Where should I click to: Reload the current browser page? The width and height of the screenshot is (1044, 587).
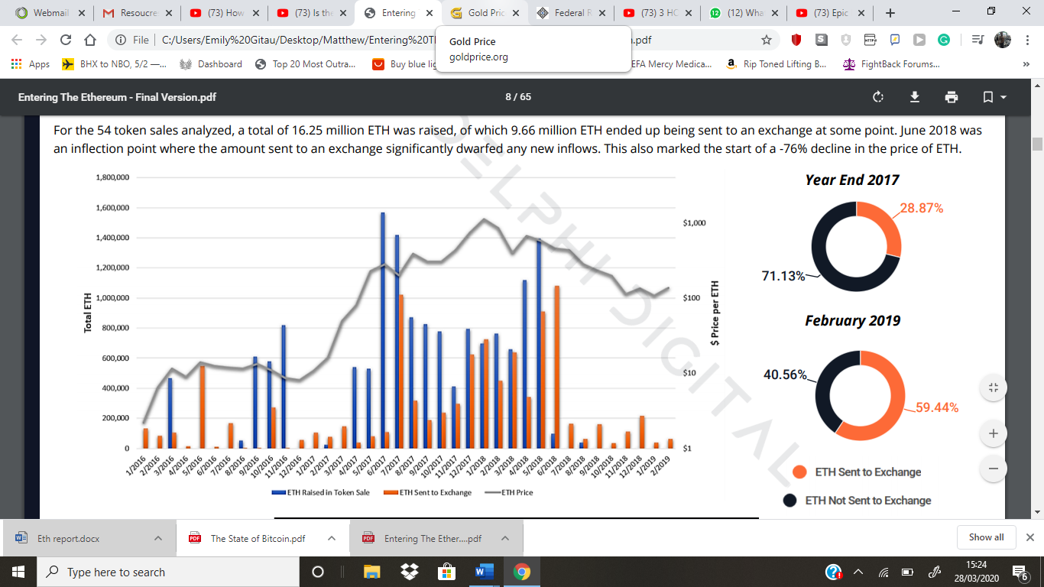tap(66, 40)
